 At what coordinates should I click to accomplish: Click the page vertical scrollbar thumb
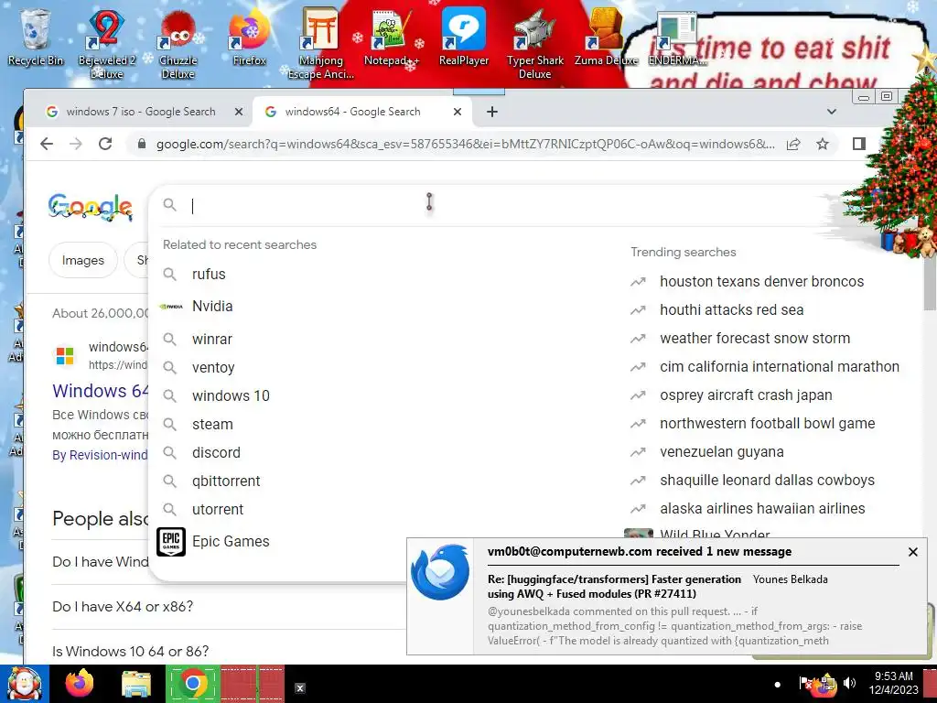(931, 284)
